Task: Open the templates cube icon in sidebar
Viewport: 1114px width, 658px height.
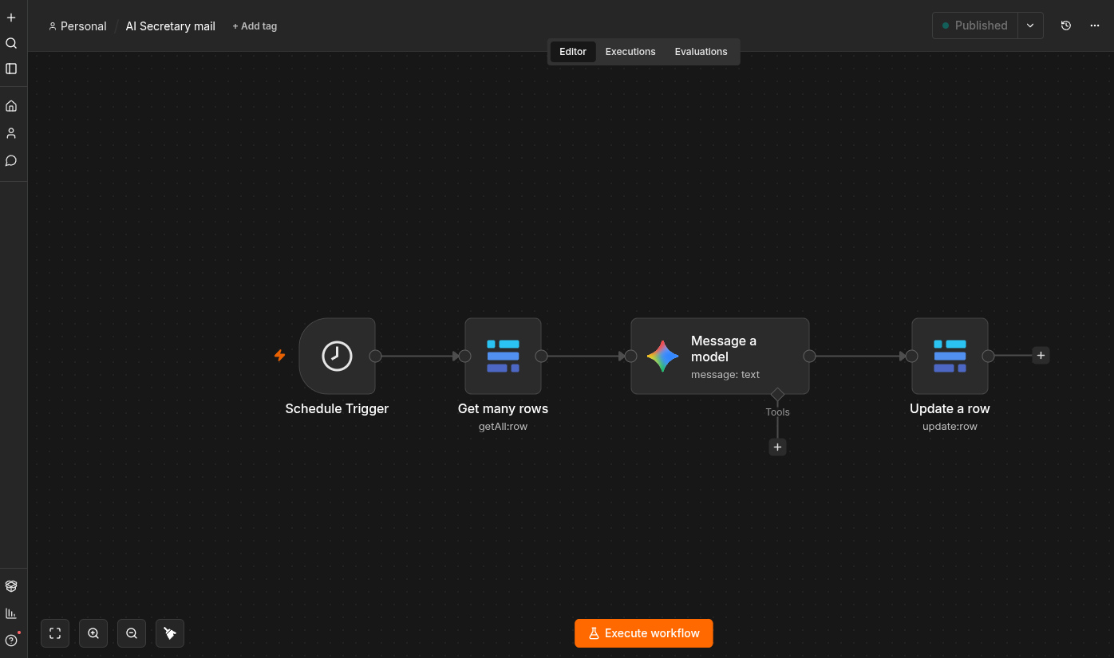Action: (11, 586)
